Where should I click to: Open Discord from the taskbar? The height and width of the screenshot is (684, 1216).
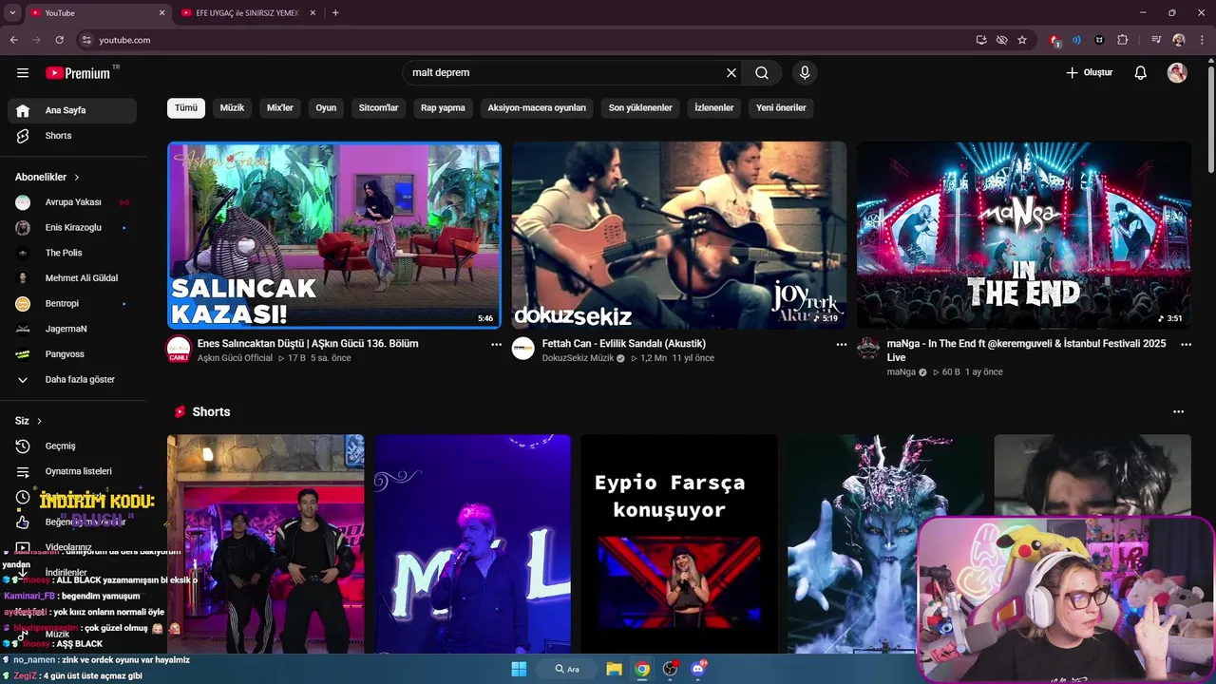click(x=698, y=669)
